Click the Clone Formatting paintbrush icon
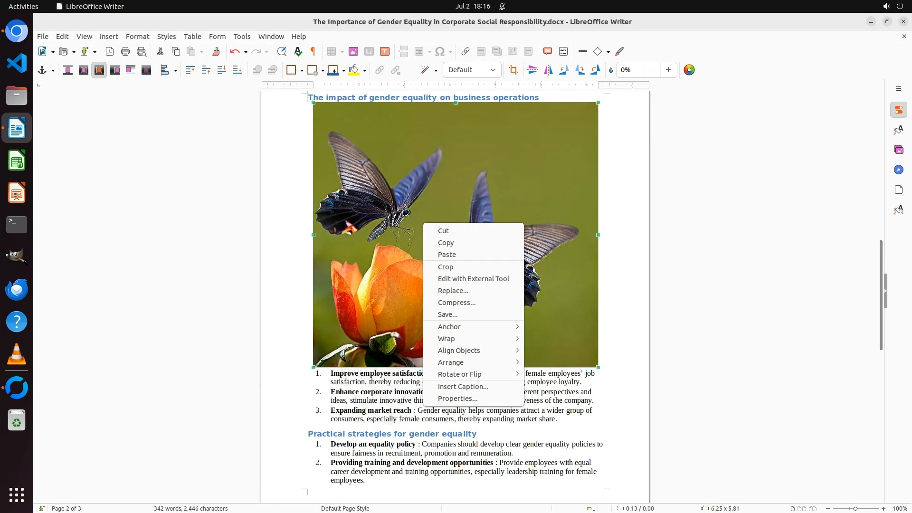Viewport: 912px width, 513px height. [216, 51]
